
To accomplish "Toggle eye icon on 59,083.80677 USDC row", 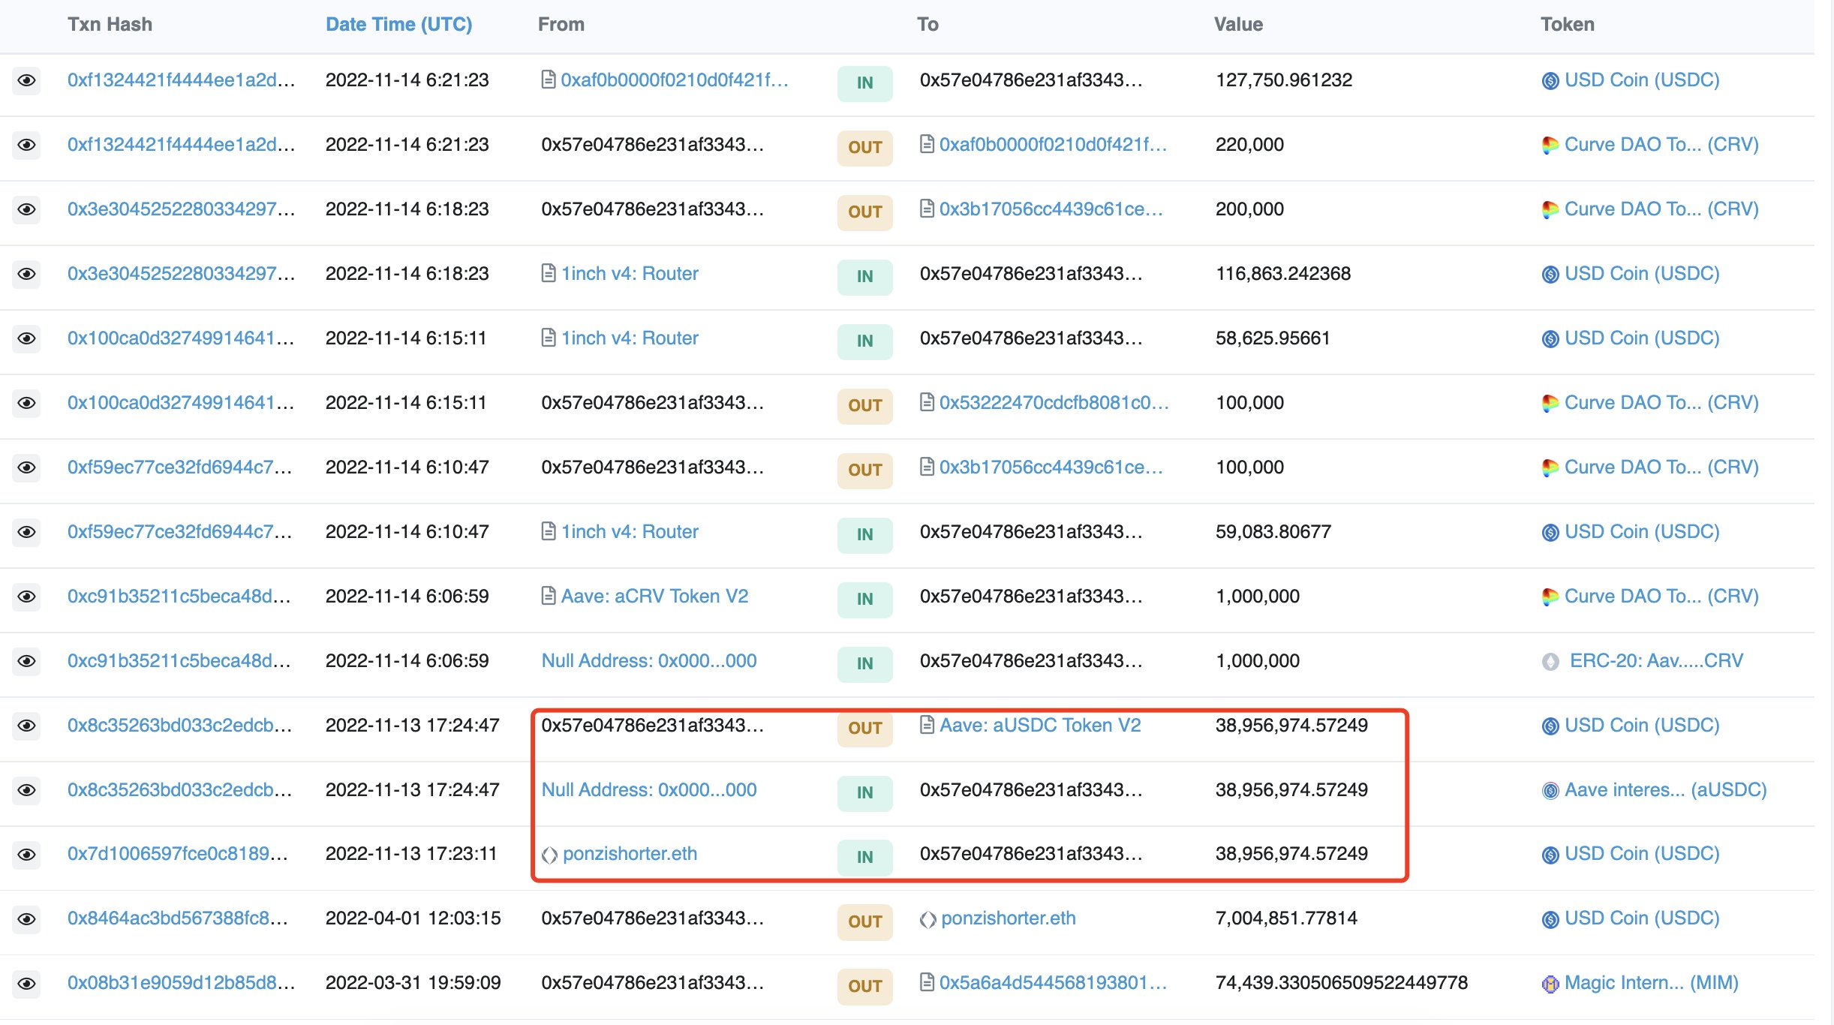I will click(x=27, y=532).
